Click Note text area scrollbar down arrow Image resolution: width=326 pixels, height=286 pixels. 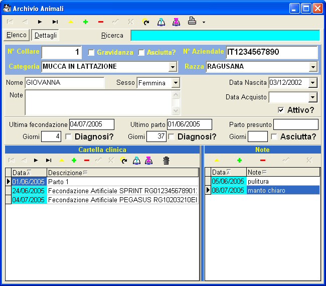click(176, 110)
